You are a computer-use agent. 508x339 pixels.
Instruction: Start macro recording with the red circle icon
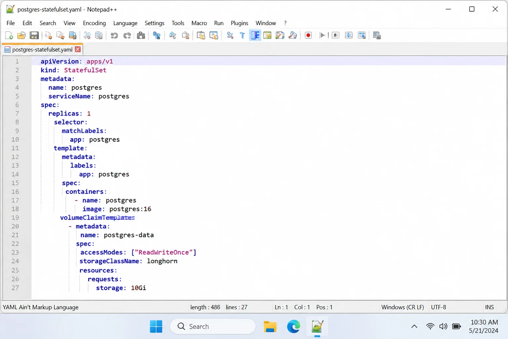point(308,35)
